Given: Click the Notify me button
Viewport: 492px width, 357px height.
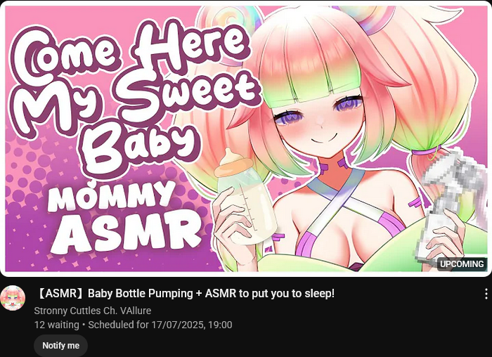Looking at the screenshot, I should tap(61, 345).
